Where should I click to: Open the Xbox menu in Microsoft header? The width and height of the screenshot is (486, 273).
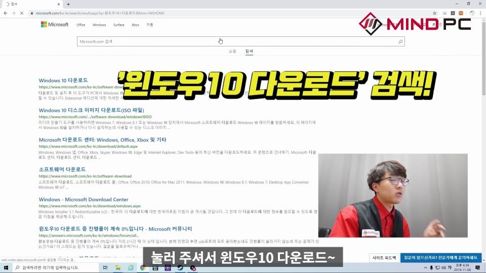(135, 25)
